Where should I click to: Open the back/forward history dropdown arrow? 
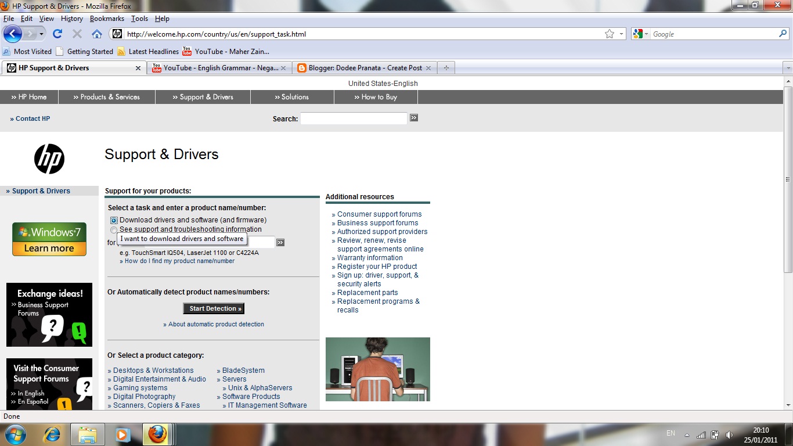point(42,34)
